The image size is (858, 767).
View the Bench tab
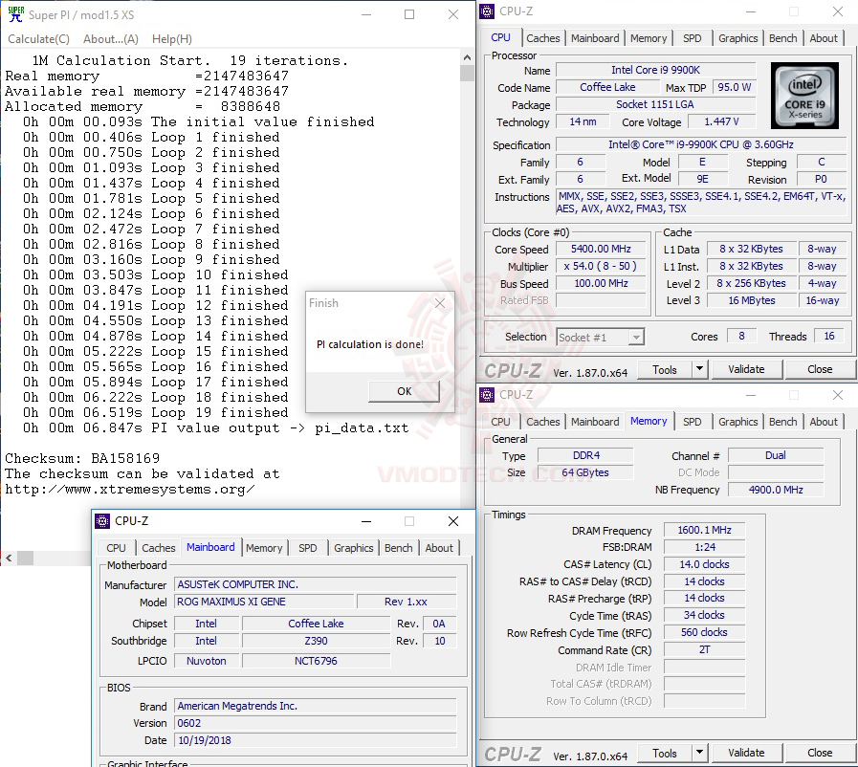coord(782,37)
